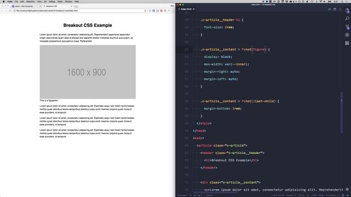Click '.c-article__header h1 {' selector line
The width and height of the screenshot is (351, 197).
pyautogui.click(x=222, y=20)
